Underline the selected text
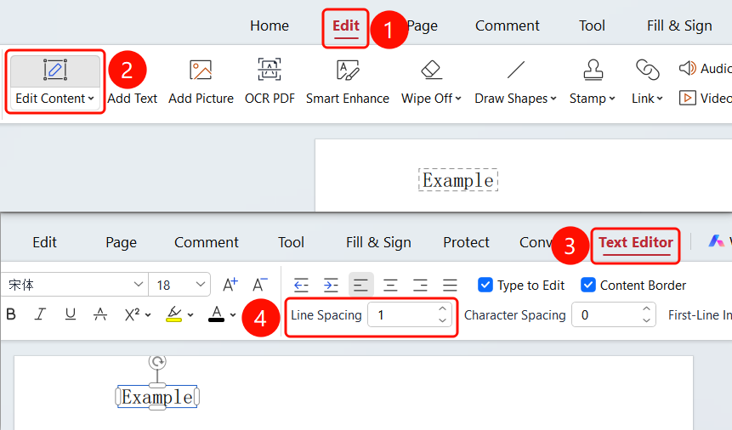 click(x=71, y=314)
